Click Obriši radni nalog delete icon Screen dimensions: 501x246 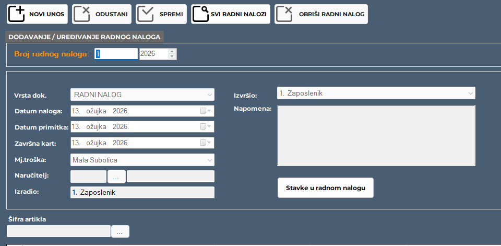[285, 14]
